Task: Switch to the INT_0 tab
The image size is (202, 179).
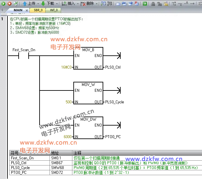Action: 54,10
